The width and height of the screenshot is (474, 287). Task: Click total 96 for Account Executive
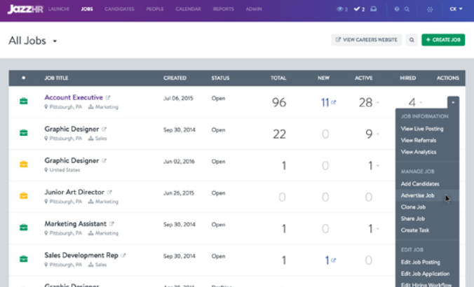[278, 103]
